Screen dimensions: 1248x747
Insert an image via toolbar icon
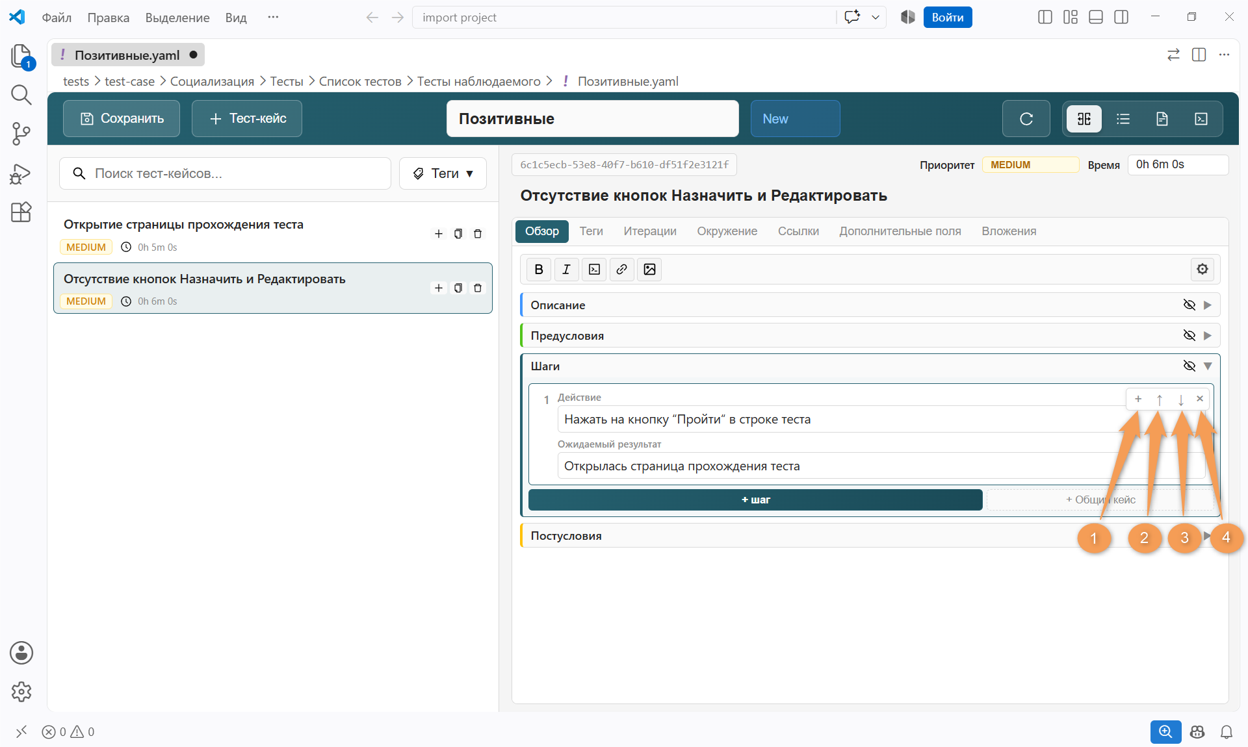coord(649,270)
